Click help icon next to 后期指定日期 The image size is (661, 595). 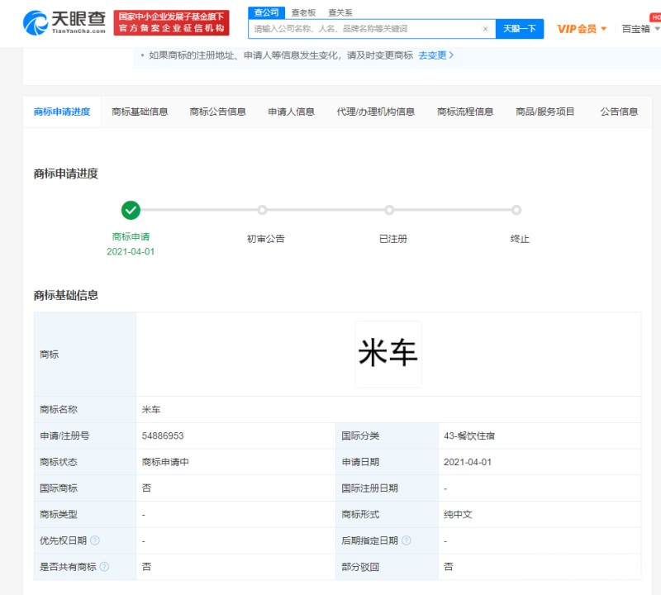tap(406, 540)
